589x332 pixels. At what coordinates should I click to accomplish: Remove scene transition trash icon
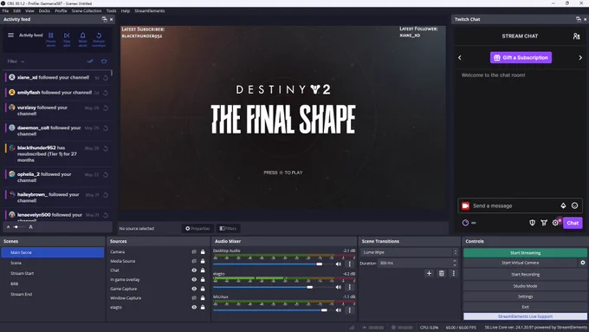click(442, 273)
